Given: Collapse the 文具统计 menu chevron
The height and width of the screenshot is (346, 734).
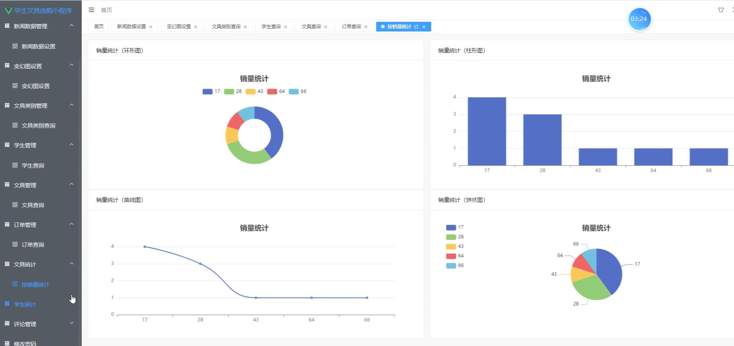Looking at the screenshot, I should [x=72, y=264].
